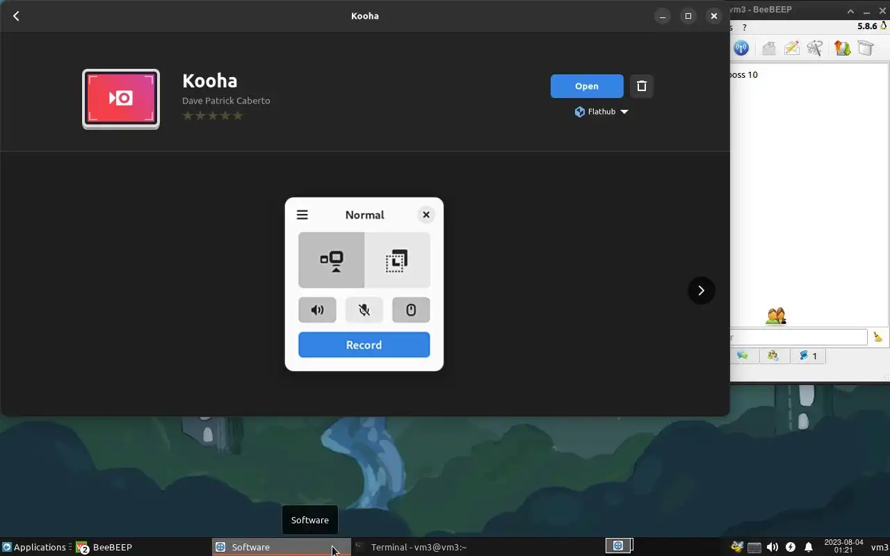This screenshot has width=890, height=556.
Task: Open the power manager tray icon
Action: pyautogui.click(x=791, y=547)
